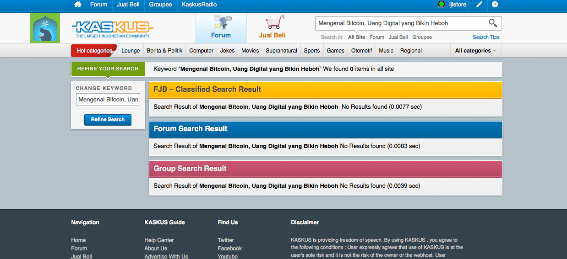Open Facebook link under Find Us
This screenshot has width=567, height=259.
pos(229,248)
